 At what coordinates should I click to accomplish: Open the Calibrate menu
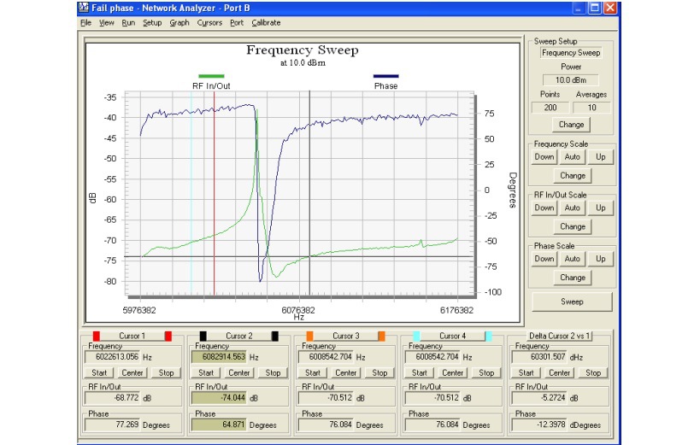pos(266,23)
